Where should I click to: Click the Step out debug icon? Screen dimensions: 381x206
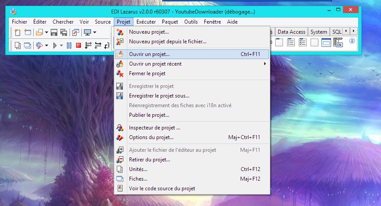[x=107, y=45]
